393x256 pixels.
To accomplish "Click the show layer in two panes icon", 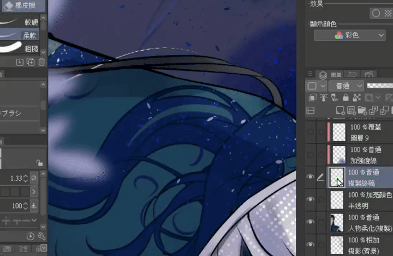I will point(310,111).
